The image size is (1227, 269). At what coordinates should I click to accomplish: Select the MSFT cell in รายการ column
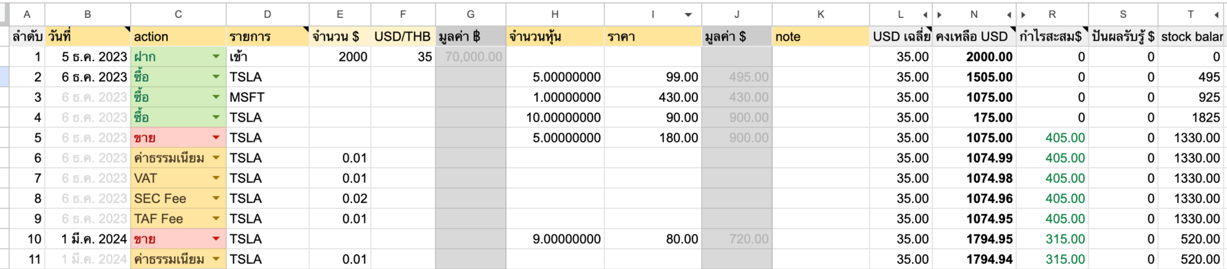click(267, 97)
